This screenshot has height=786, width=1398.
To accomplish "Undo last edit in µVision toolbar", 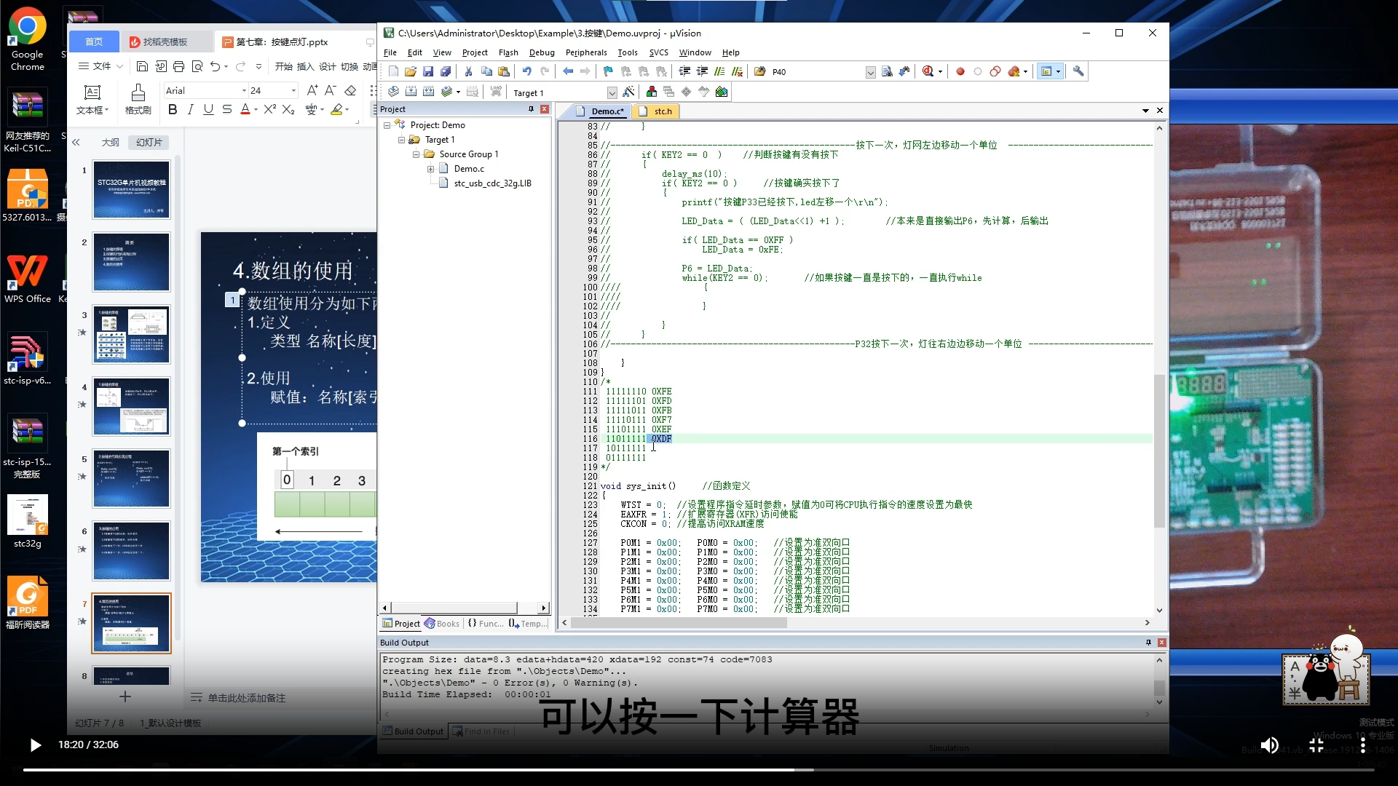I will click(526, 71).
